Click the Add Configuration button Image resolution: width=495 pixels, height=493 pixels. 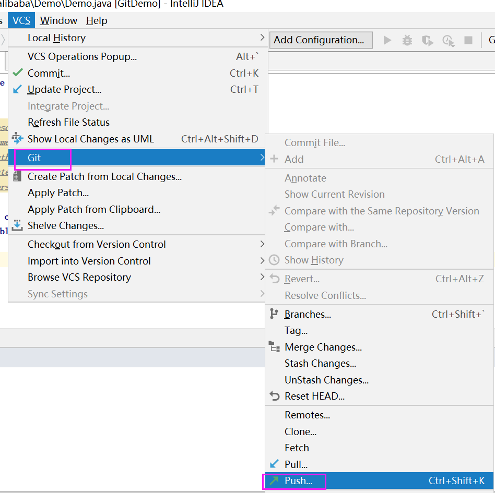321,40
